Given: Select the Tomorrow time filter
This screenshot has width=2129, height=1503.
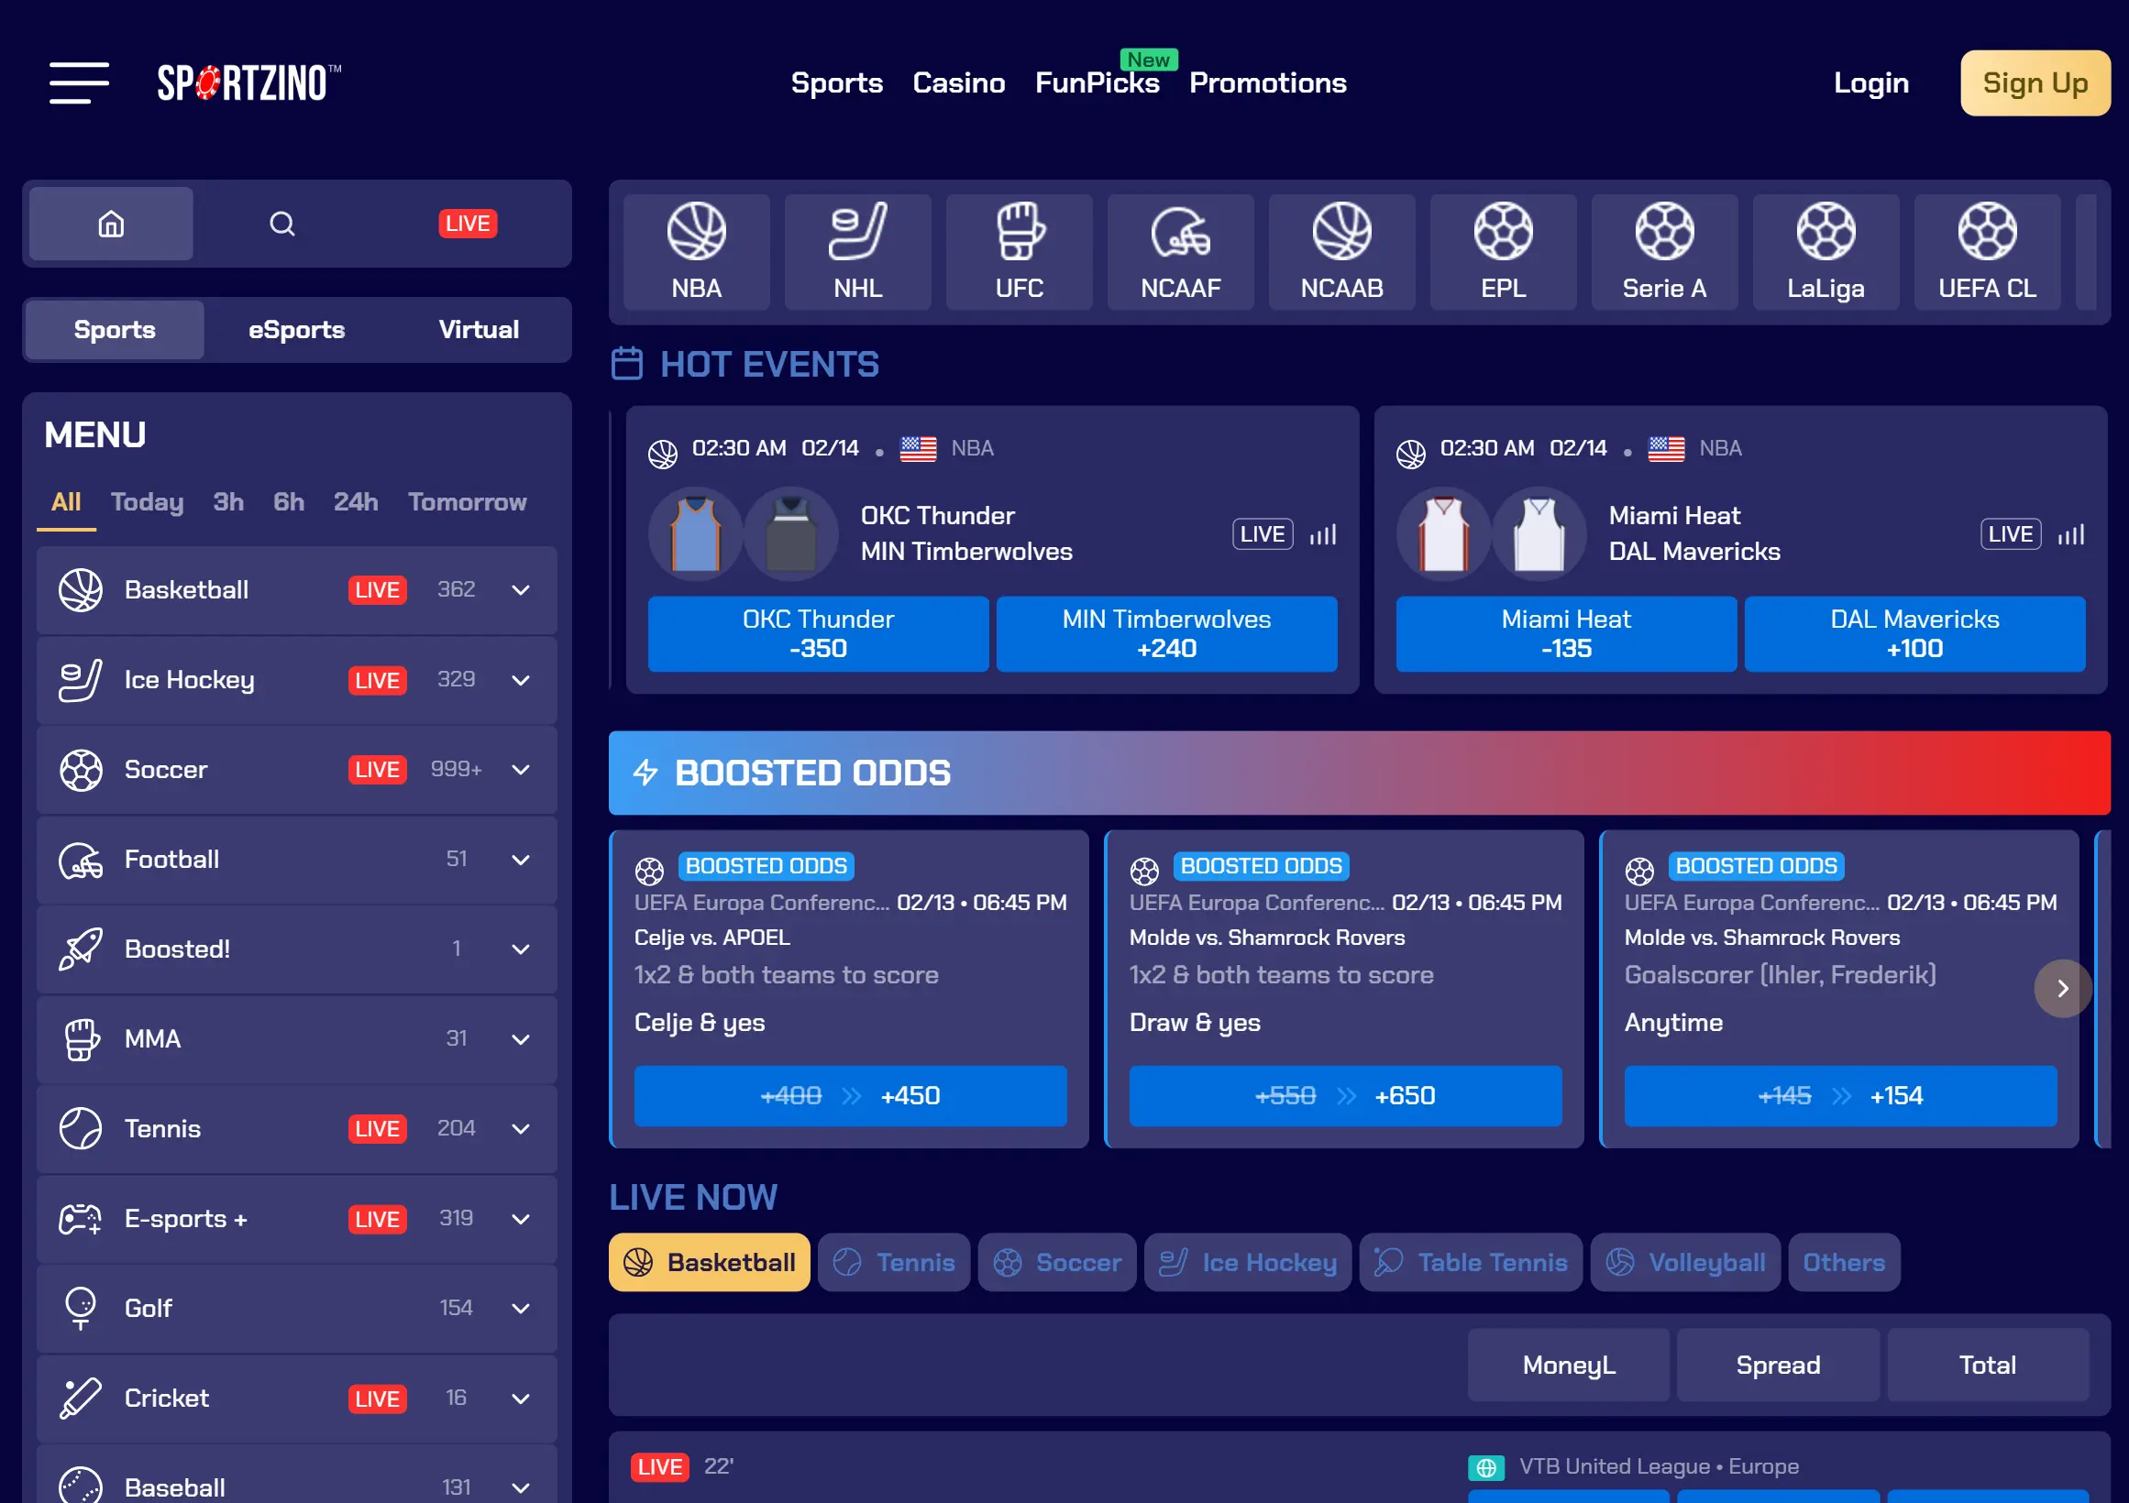Looking at the screenshot, I should point(468,502).
